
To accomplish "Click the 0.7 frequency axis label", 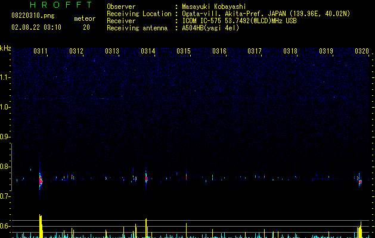I will (x=5, y=196).
